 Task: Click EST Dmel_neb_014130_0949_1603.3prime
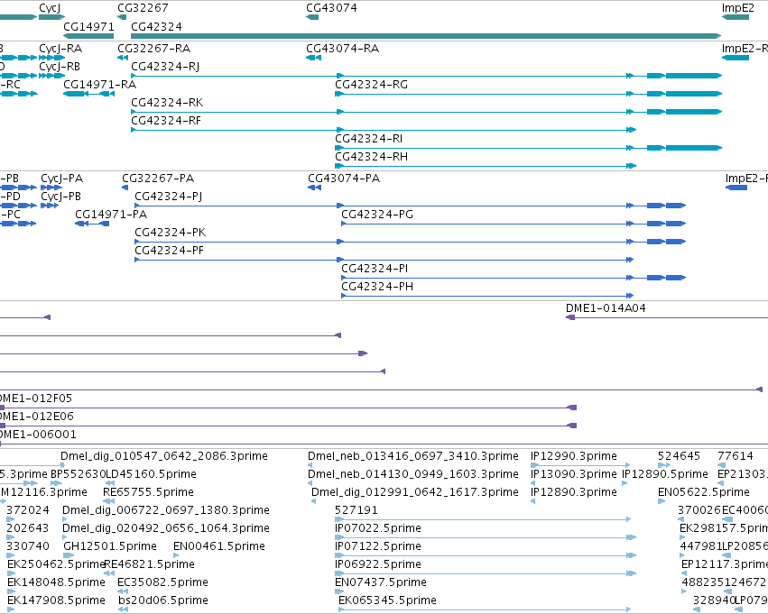pos(413,474)
